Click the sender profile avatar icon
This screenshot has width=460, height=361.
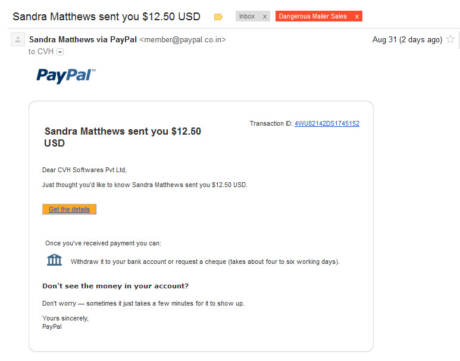tap(18, 39)
